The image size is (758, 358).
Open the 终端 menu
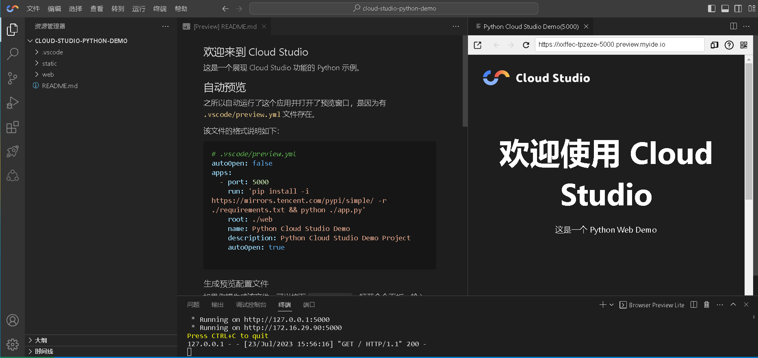coord(160,9)
